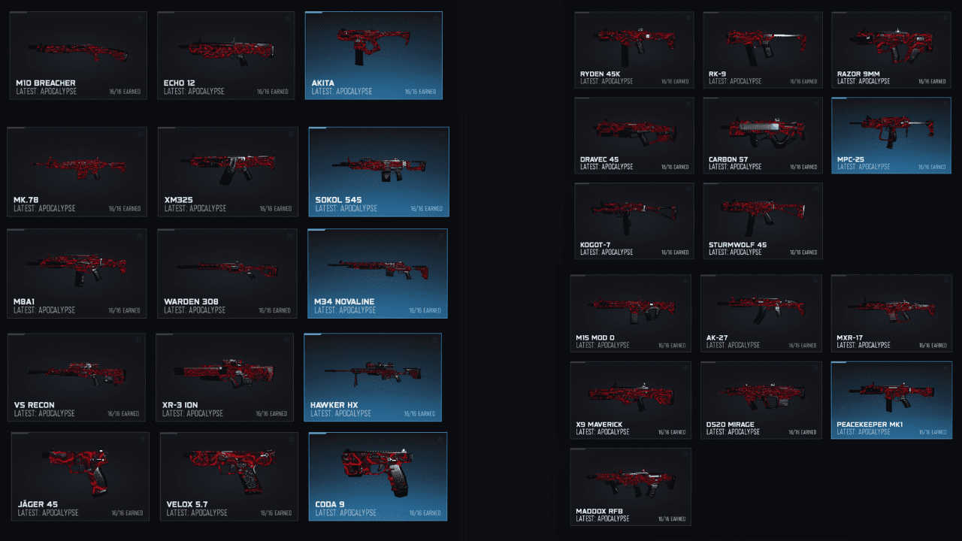Open the M34 Novaline camo card

pos(378,274)
